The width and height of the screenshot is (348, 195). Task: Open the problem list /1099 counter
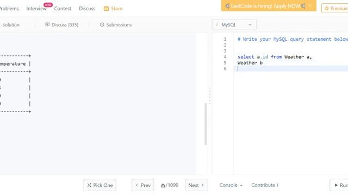pos(170,185)
